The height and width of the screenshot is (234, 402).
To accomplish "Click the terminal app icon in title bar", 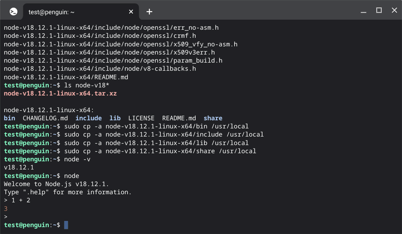I will pos(14,12).
